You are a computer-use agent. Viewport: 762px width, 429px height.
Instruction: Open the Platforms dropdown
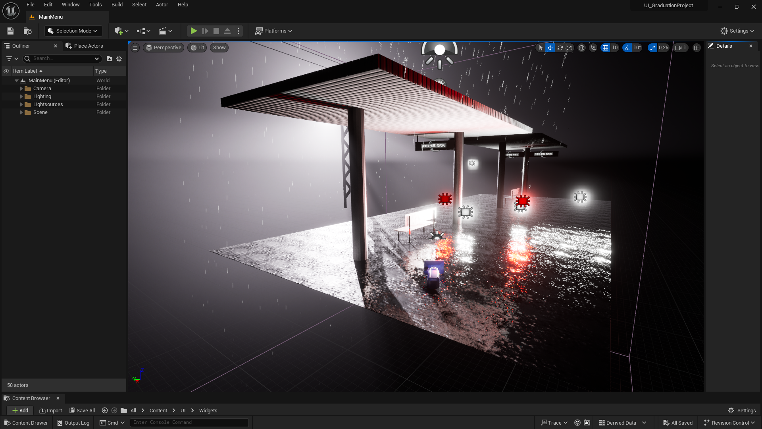pyautogui.click(x=274, y=31)
